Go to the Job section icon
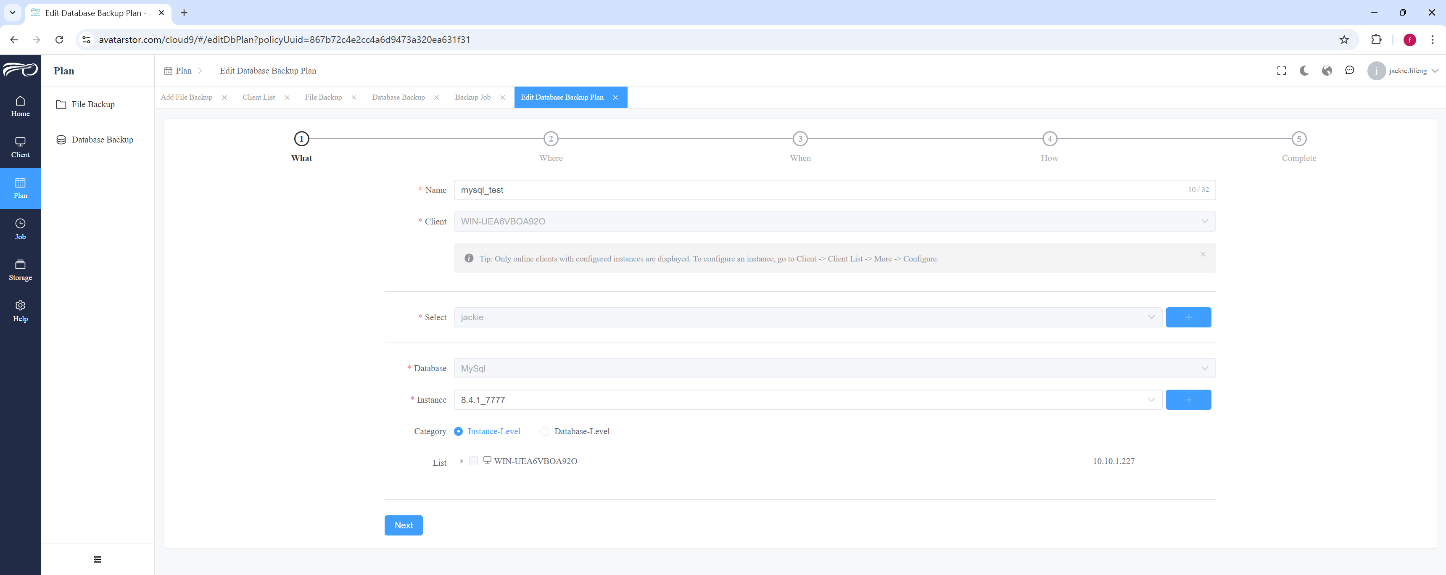Screen dimensions: 1446x575 click(x=20, y=223)
